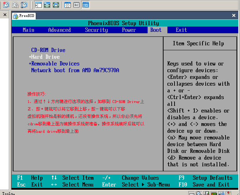
Task: Open the snapshot manager wrench-clock icon
Action: click(x=24, y=5)
